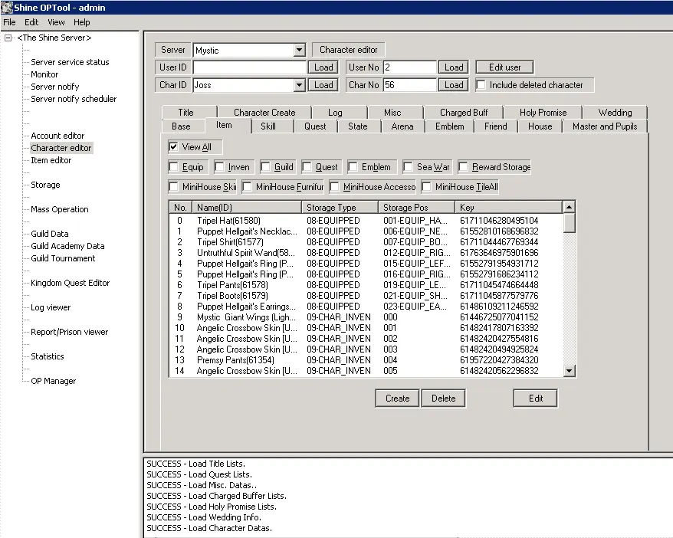Check the Equip filter checkbox
Image resolution: width=673 pixels, height=538 pixels.
click(x=174, y=167)
